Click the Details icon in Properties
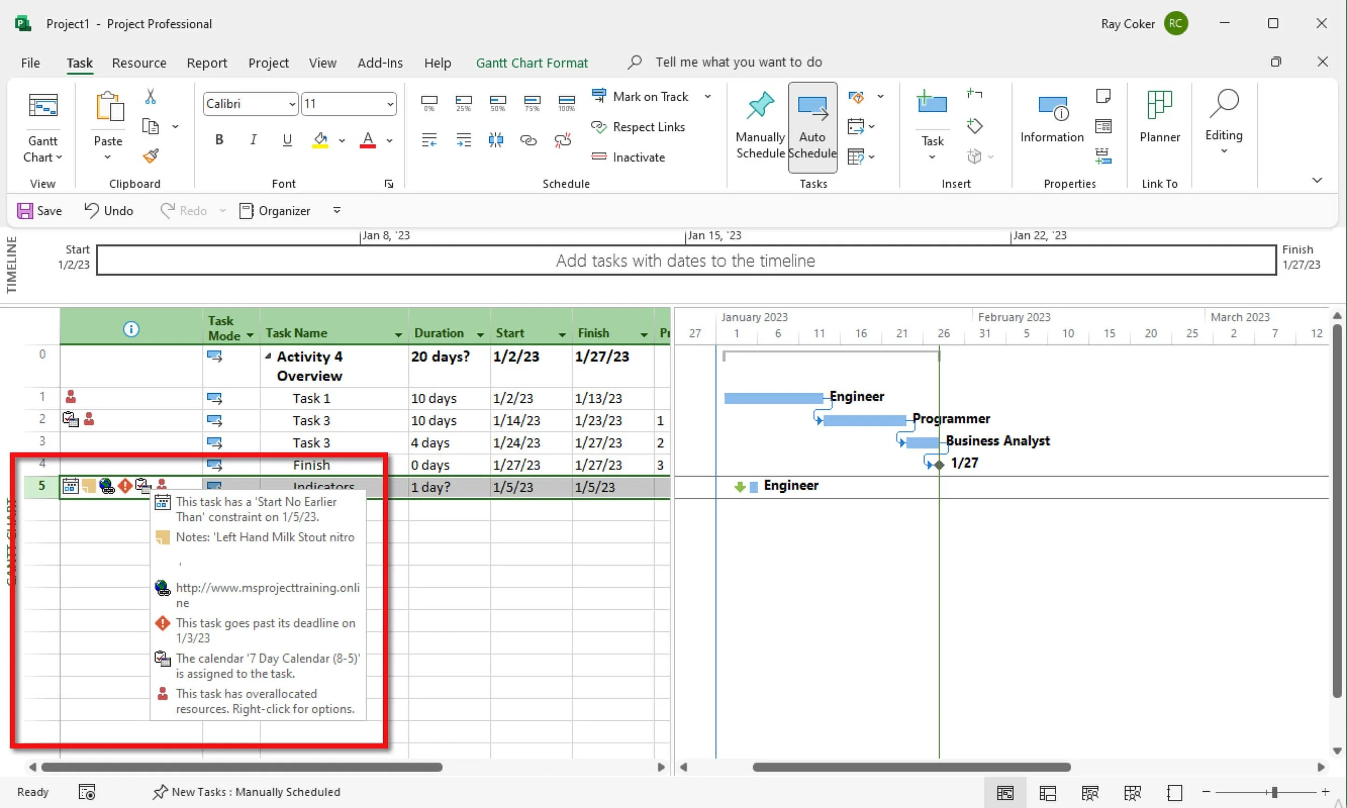1347x808 pixels. (x=1103, y=127)
